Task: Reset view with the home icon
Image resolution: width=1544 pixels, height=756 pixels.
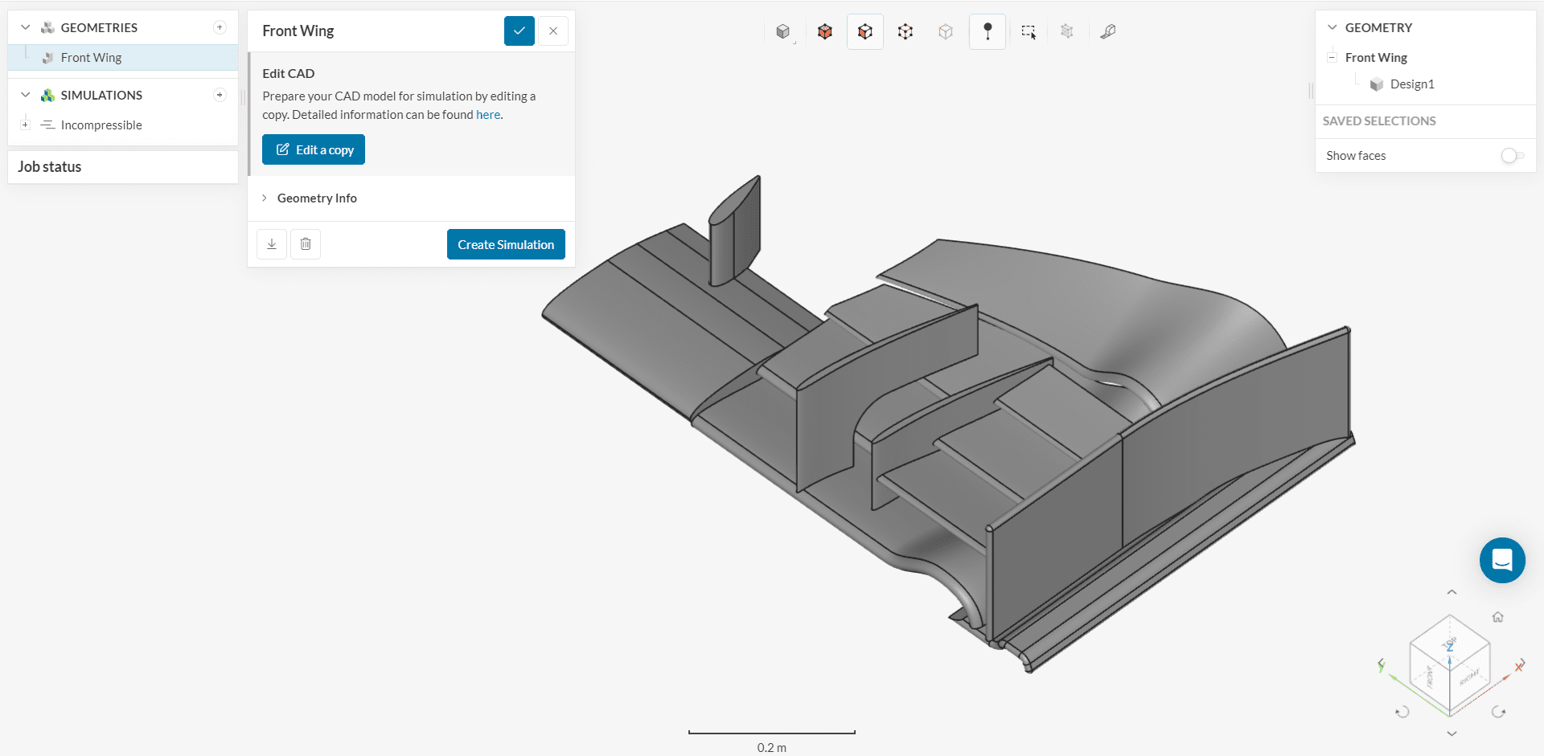Action: [1497, 617]
